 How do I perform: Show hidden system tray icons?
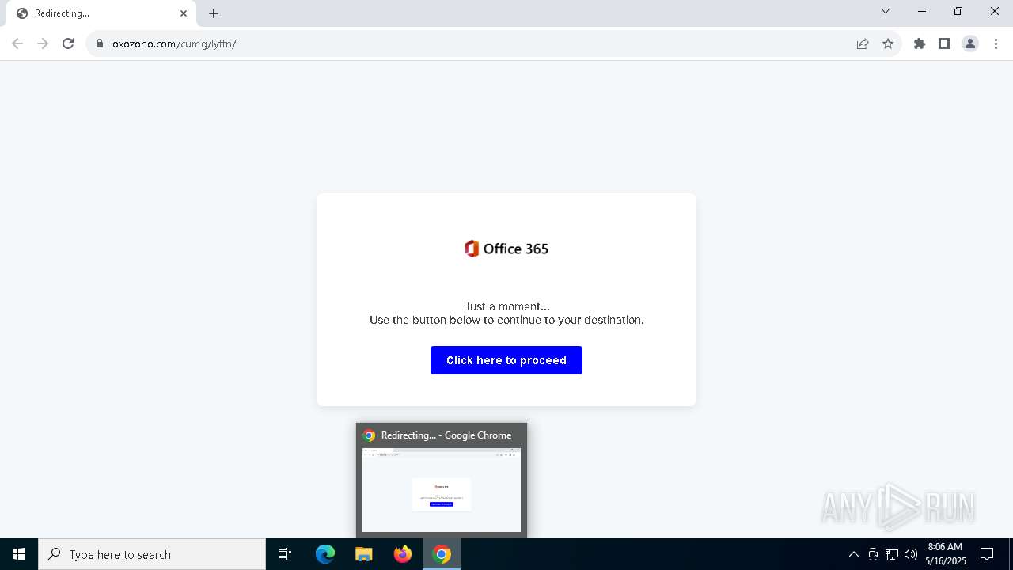853,554
